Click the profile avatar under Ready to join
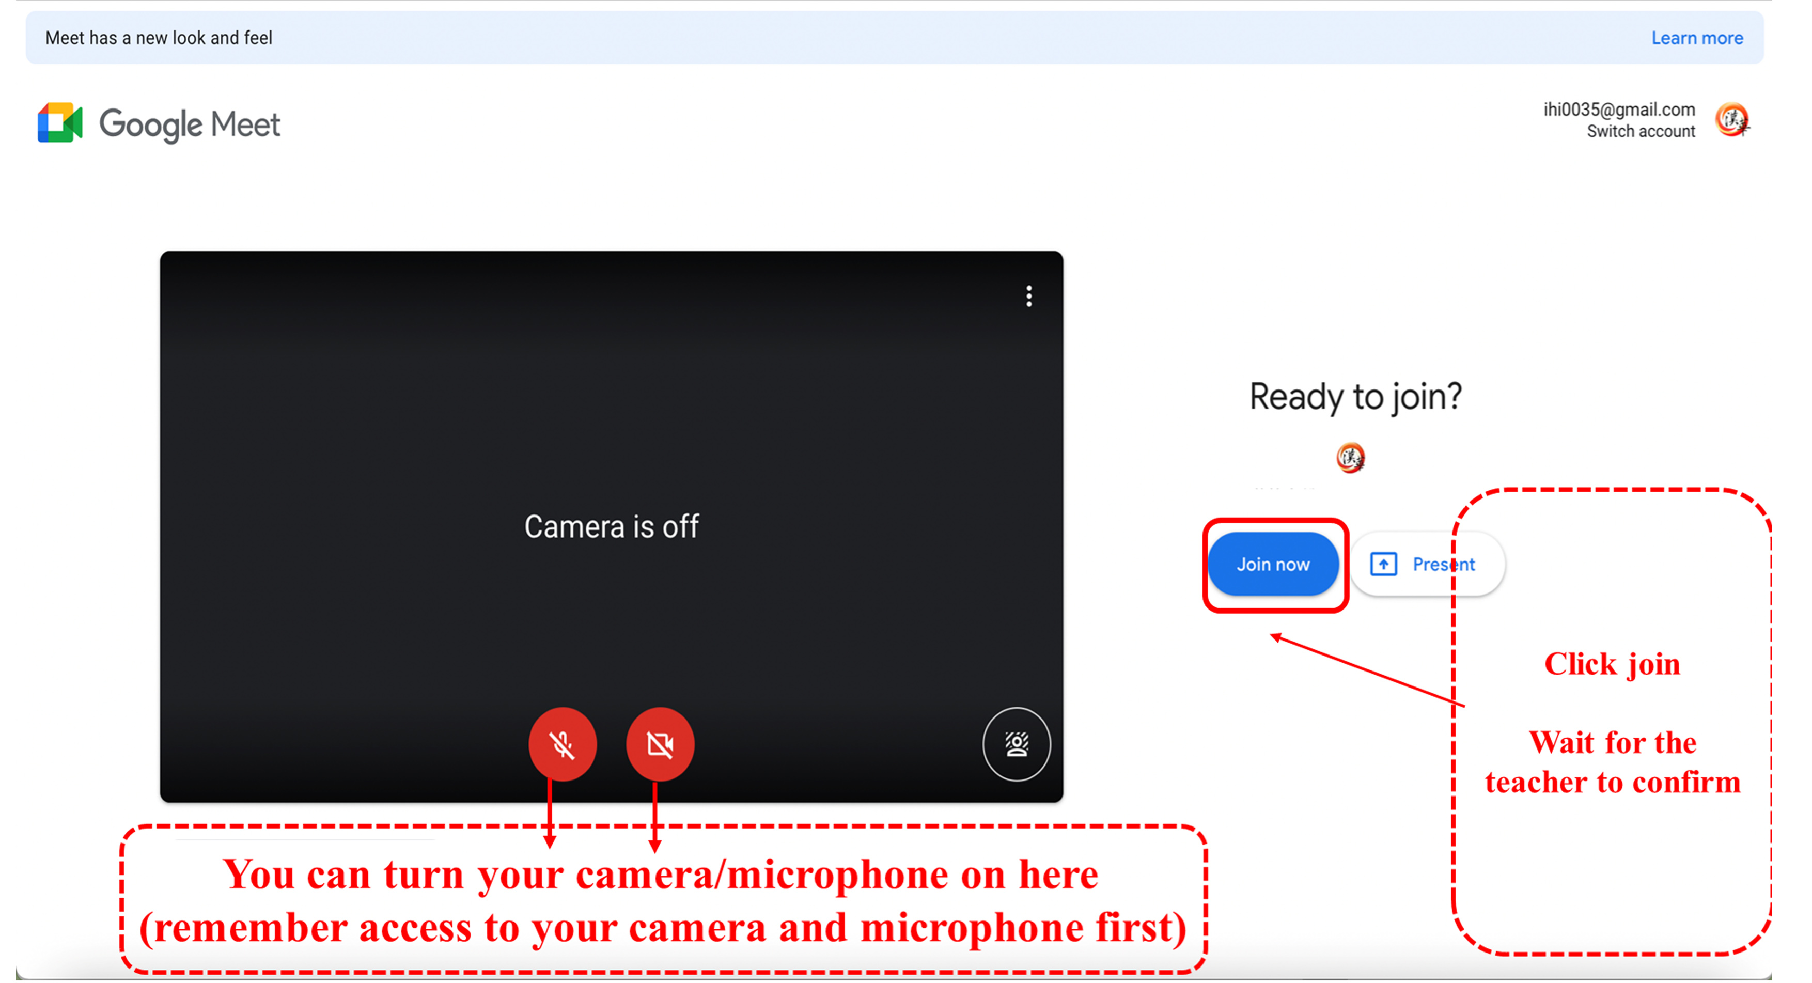 click(1350, 458)
